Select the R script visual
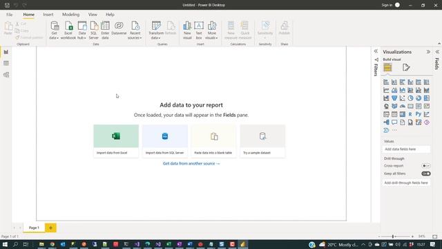The image size is (442, 249). 410,114
